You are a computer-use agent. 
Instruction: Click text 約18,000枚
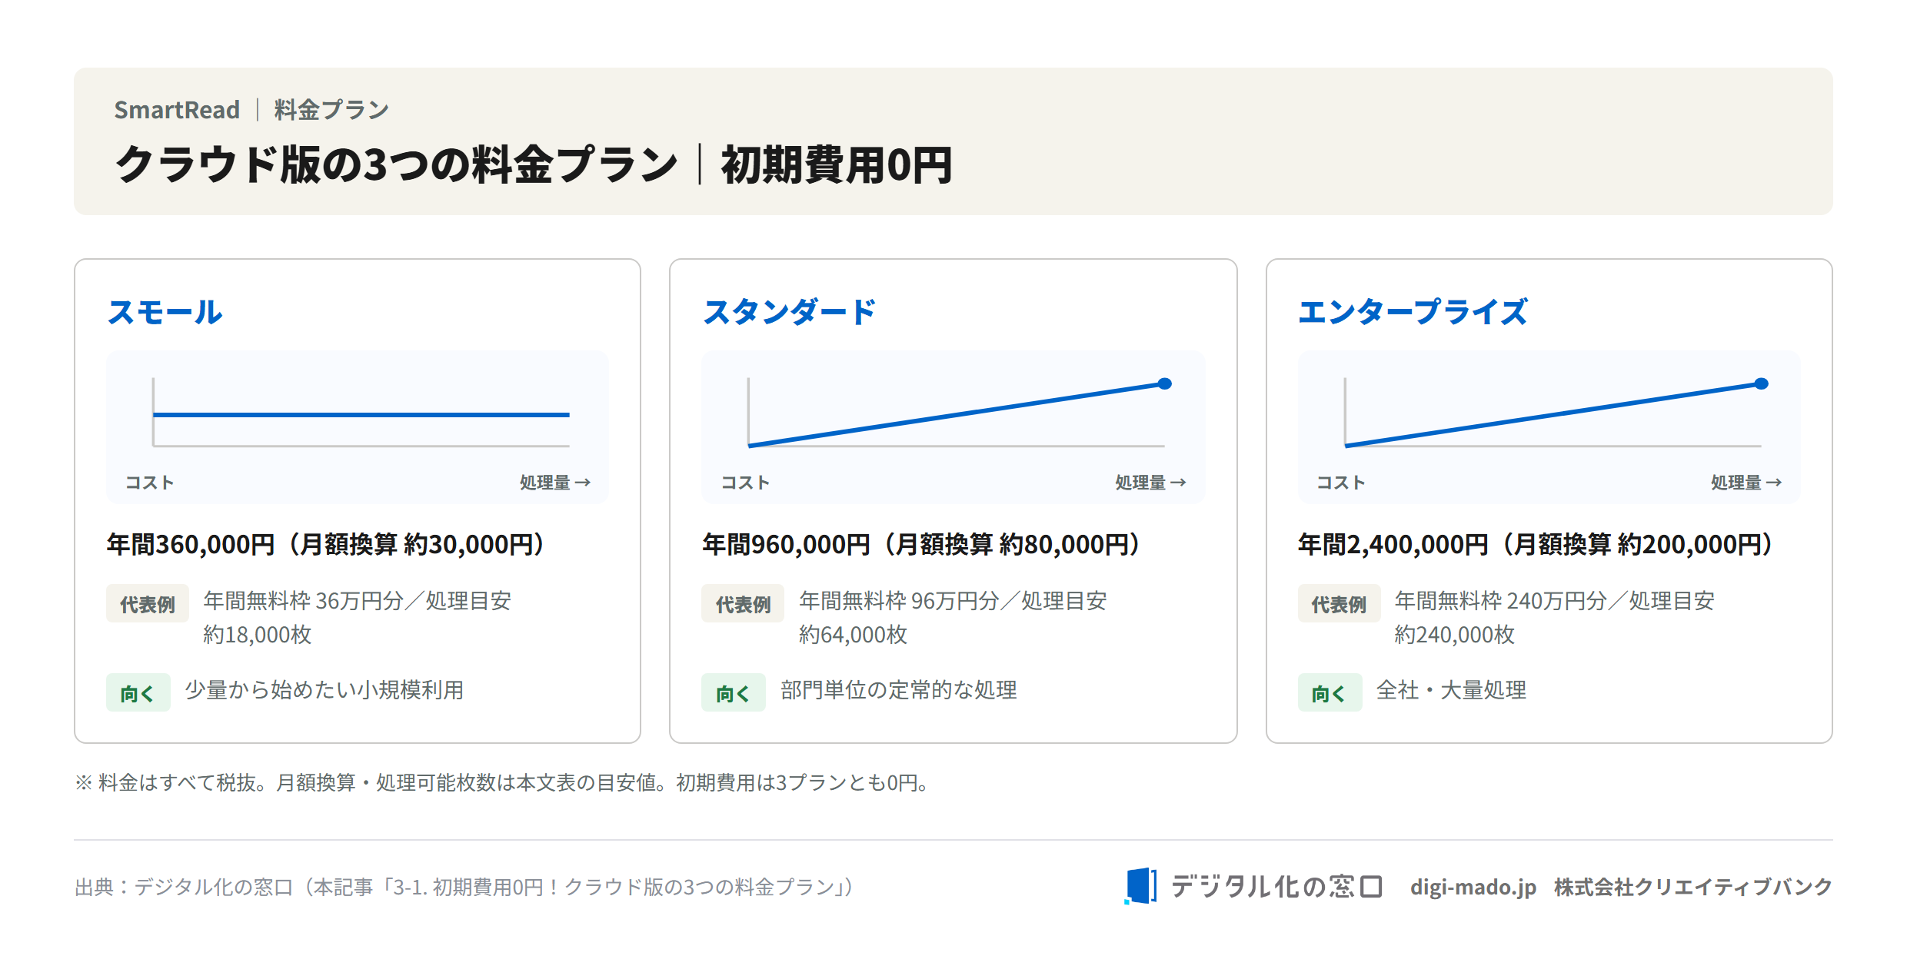[258, 635]
